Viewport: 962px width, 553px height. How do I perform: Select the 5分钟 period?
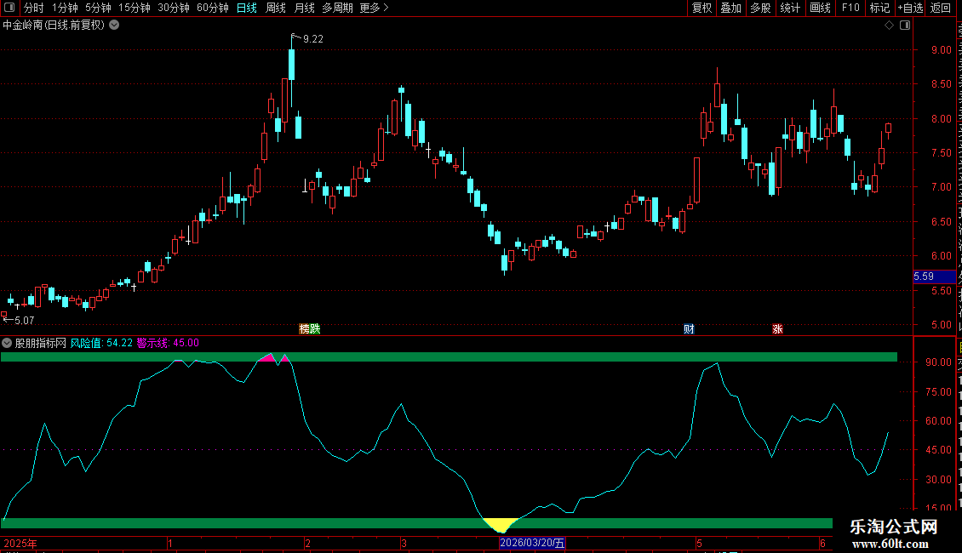tap(98, 8)
